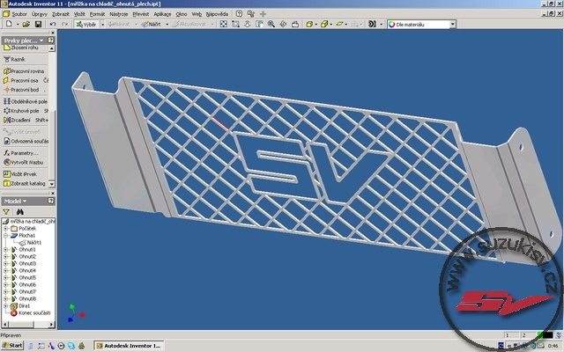Click the Zoom All icon
This screenshot has height=352, width=564.
click(x=224, y=24)
